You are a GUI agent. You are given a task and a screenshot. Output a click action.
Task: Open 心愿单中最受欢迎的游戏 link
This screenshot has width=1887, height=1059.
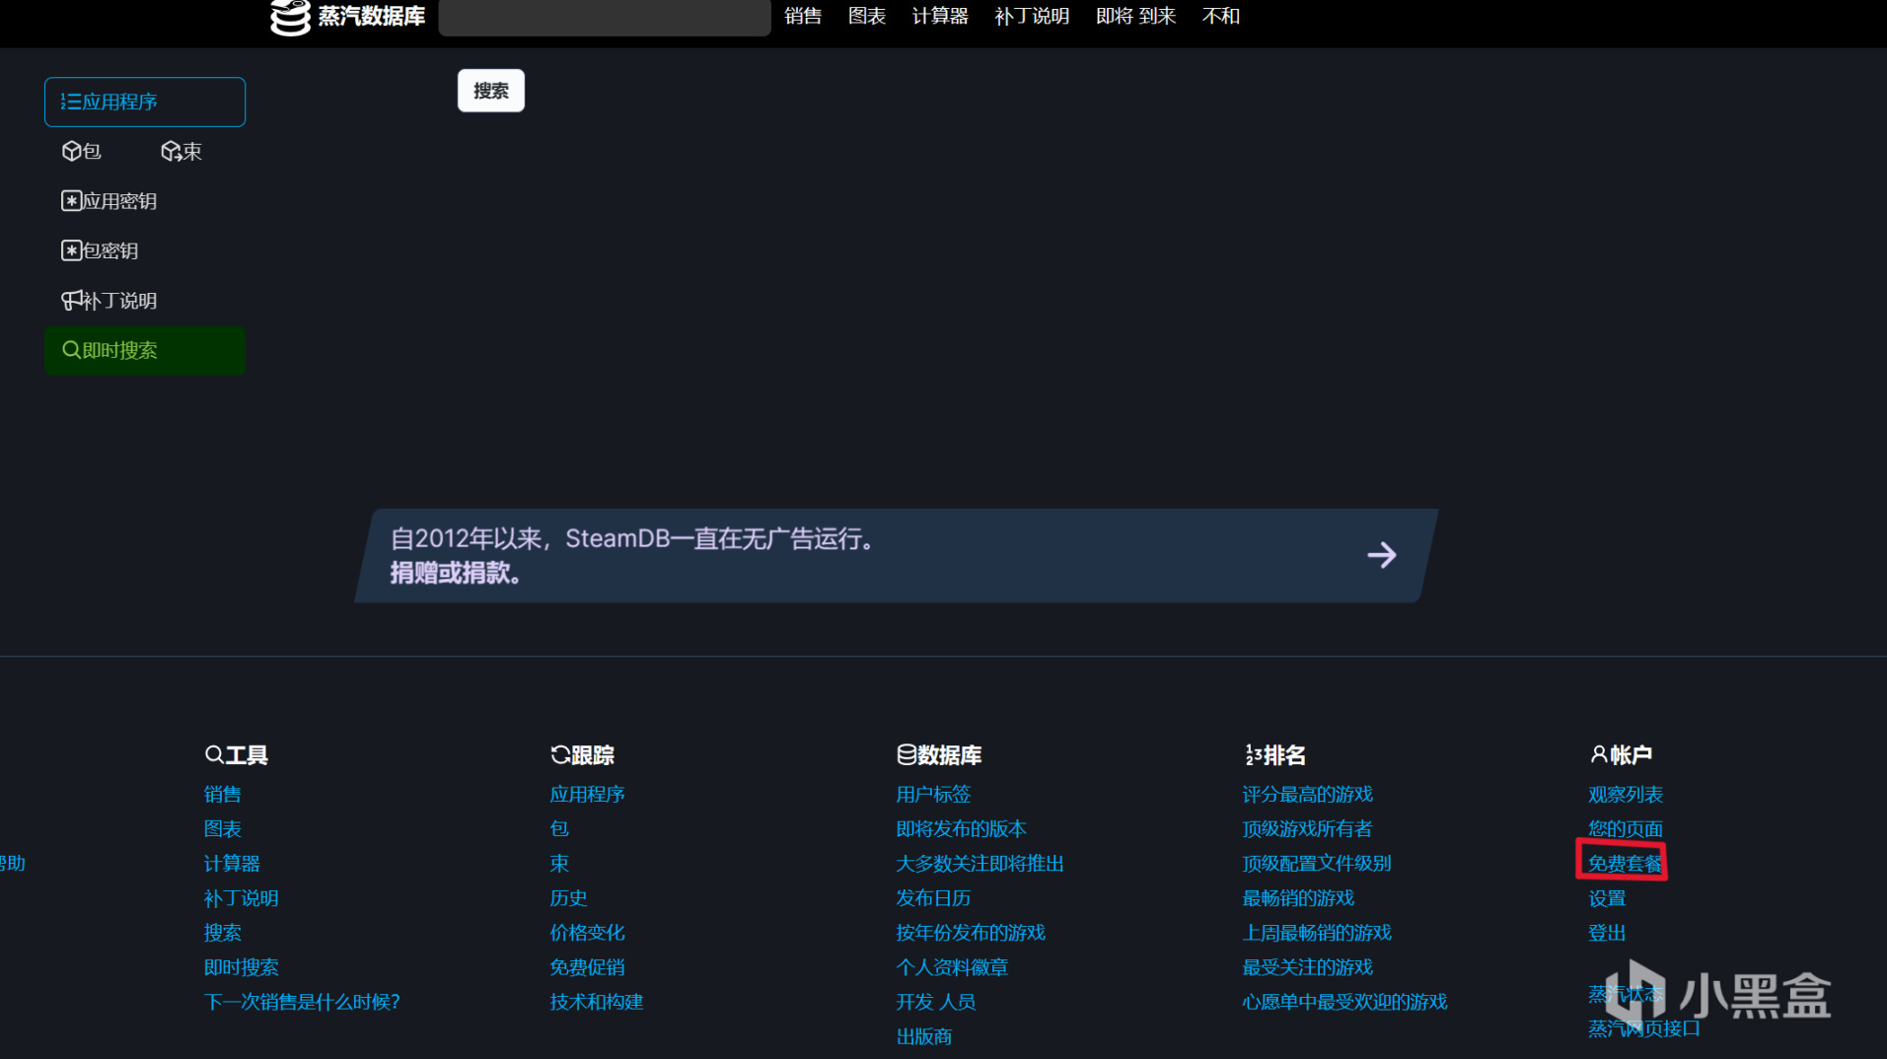pos(1344,1002)
